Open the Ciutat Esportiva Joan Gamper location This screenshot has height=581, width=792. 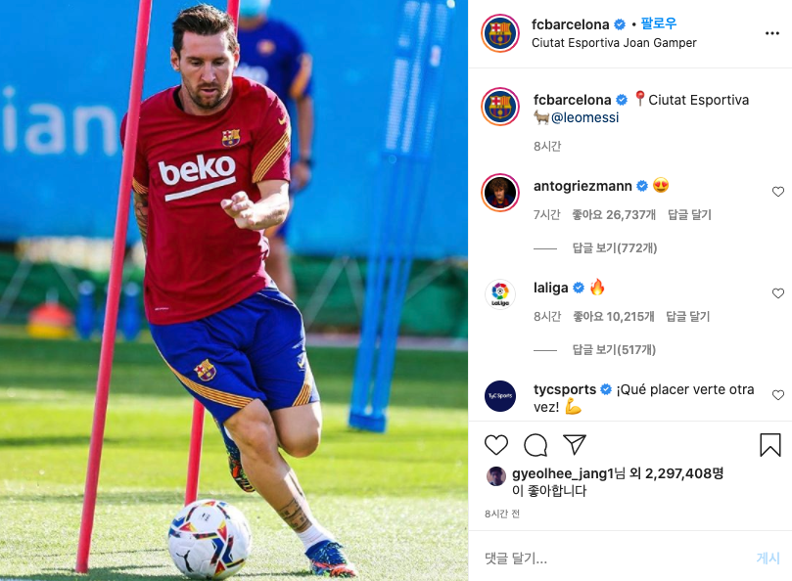coord(614,43)
